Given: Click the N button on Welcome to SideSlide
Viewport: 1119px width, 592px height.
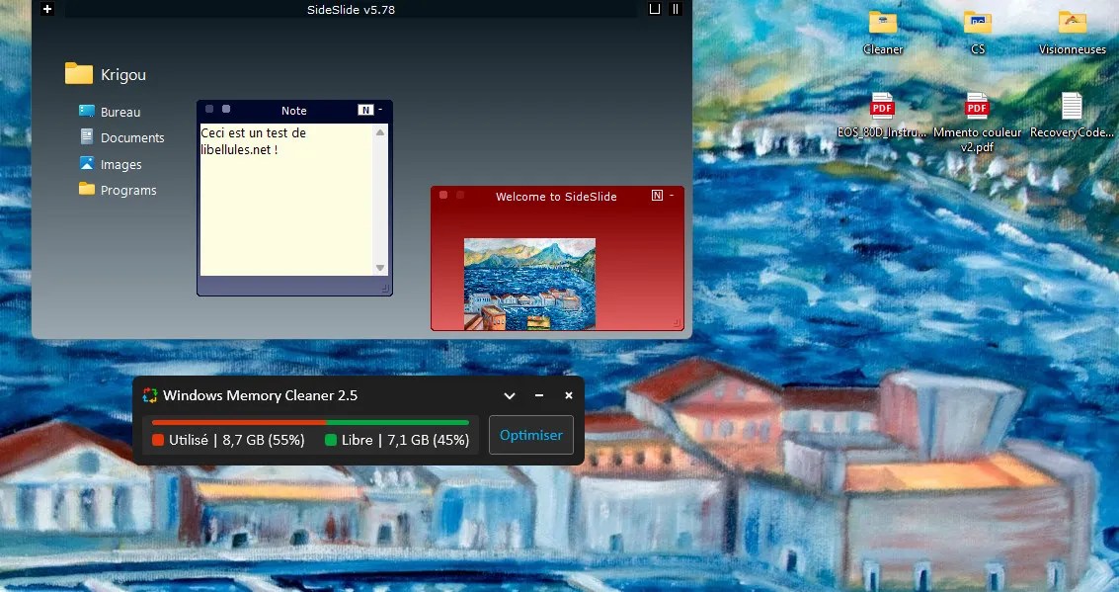Looking at the screenshot, I should pyautogui.click(x=657, y=195).
